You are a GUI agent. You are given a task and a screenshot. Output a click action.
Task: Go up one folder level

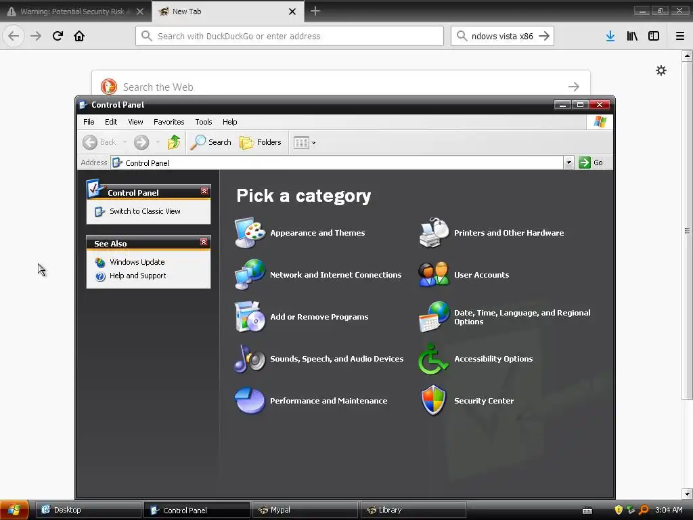point(174,142)
